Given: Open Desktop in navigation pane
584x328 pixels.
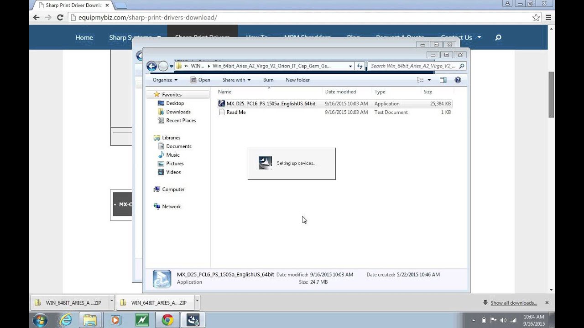Looking at the screenshot, I should pos(175,103).
